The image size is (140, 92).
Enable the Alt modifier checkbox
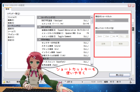(x=111, y=36)
